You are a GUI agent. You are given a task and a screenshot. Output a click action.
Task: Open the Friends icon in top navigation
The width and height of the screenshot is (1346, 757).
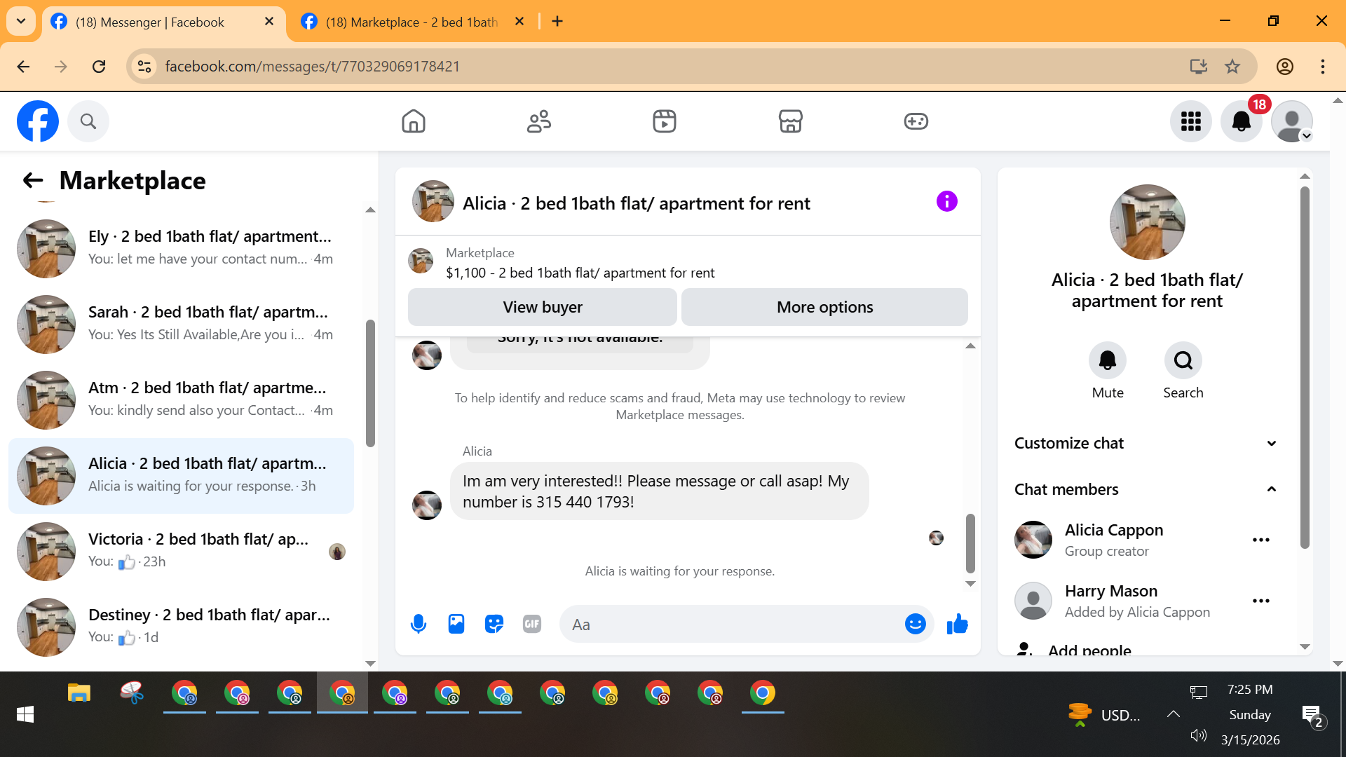click(539, 121)
